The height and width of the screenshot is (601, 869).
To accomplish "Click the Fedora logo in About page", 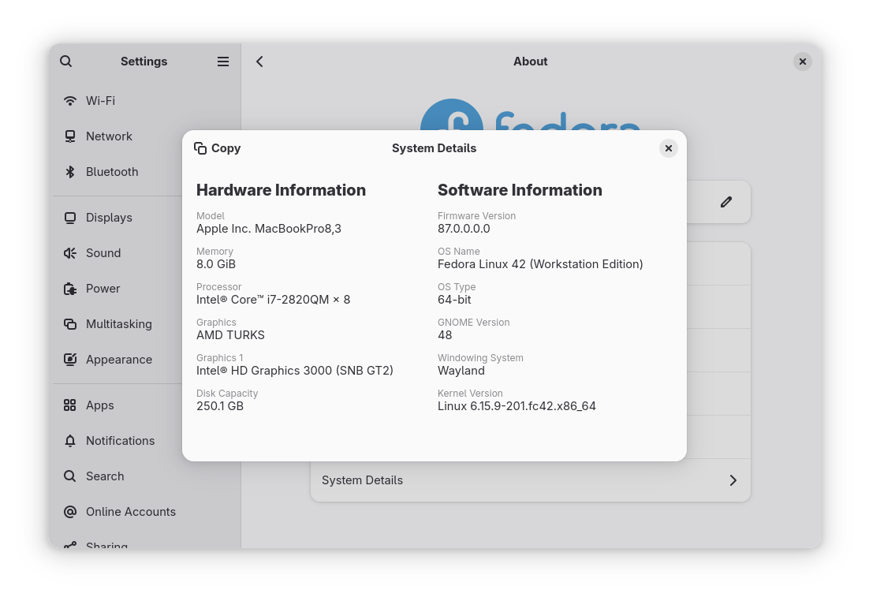I will 531,115.
